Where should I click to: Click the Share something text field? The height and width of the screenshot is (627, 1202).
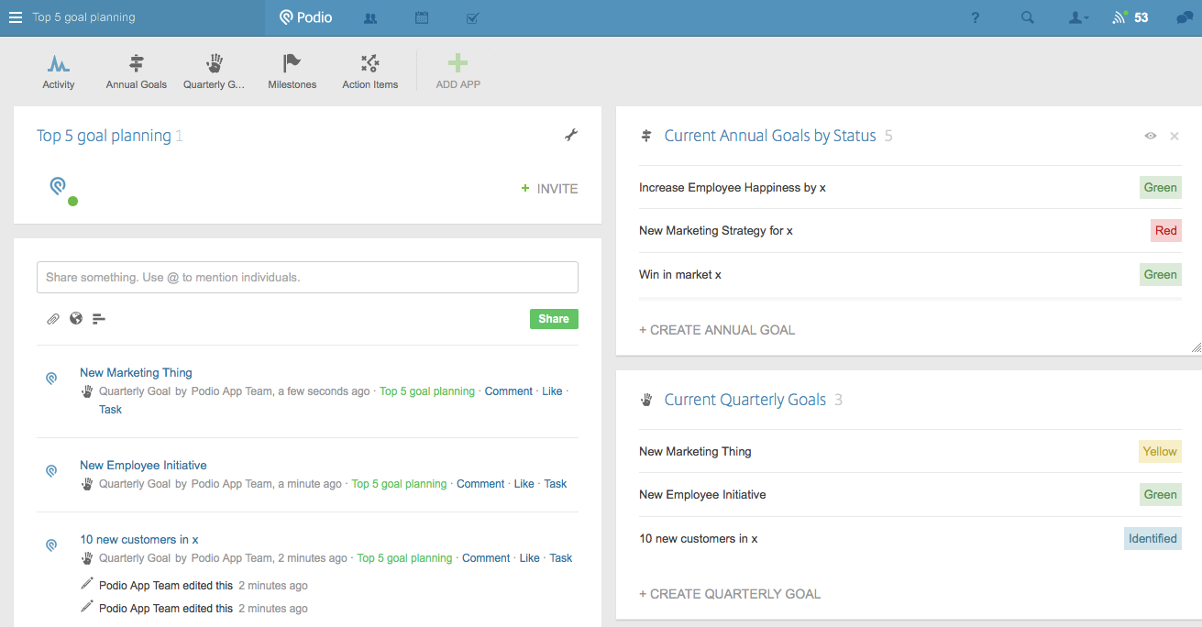(307, 277)
